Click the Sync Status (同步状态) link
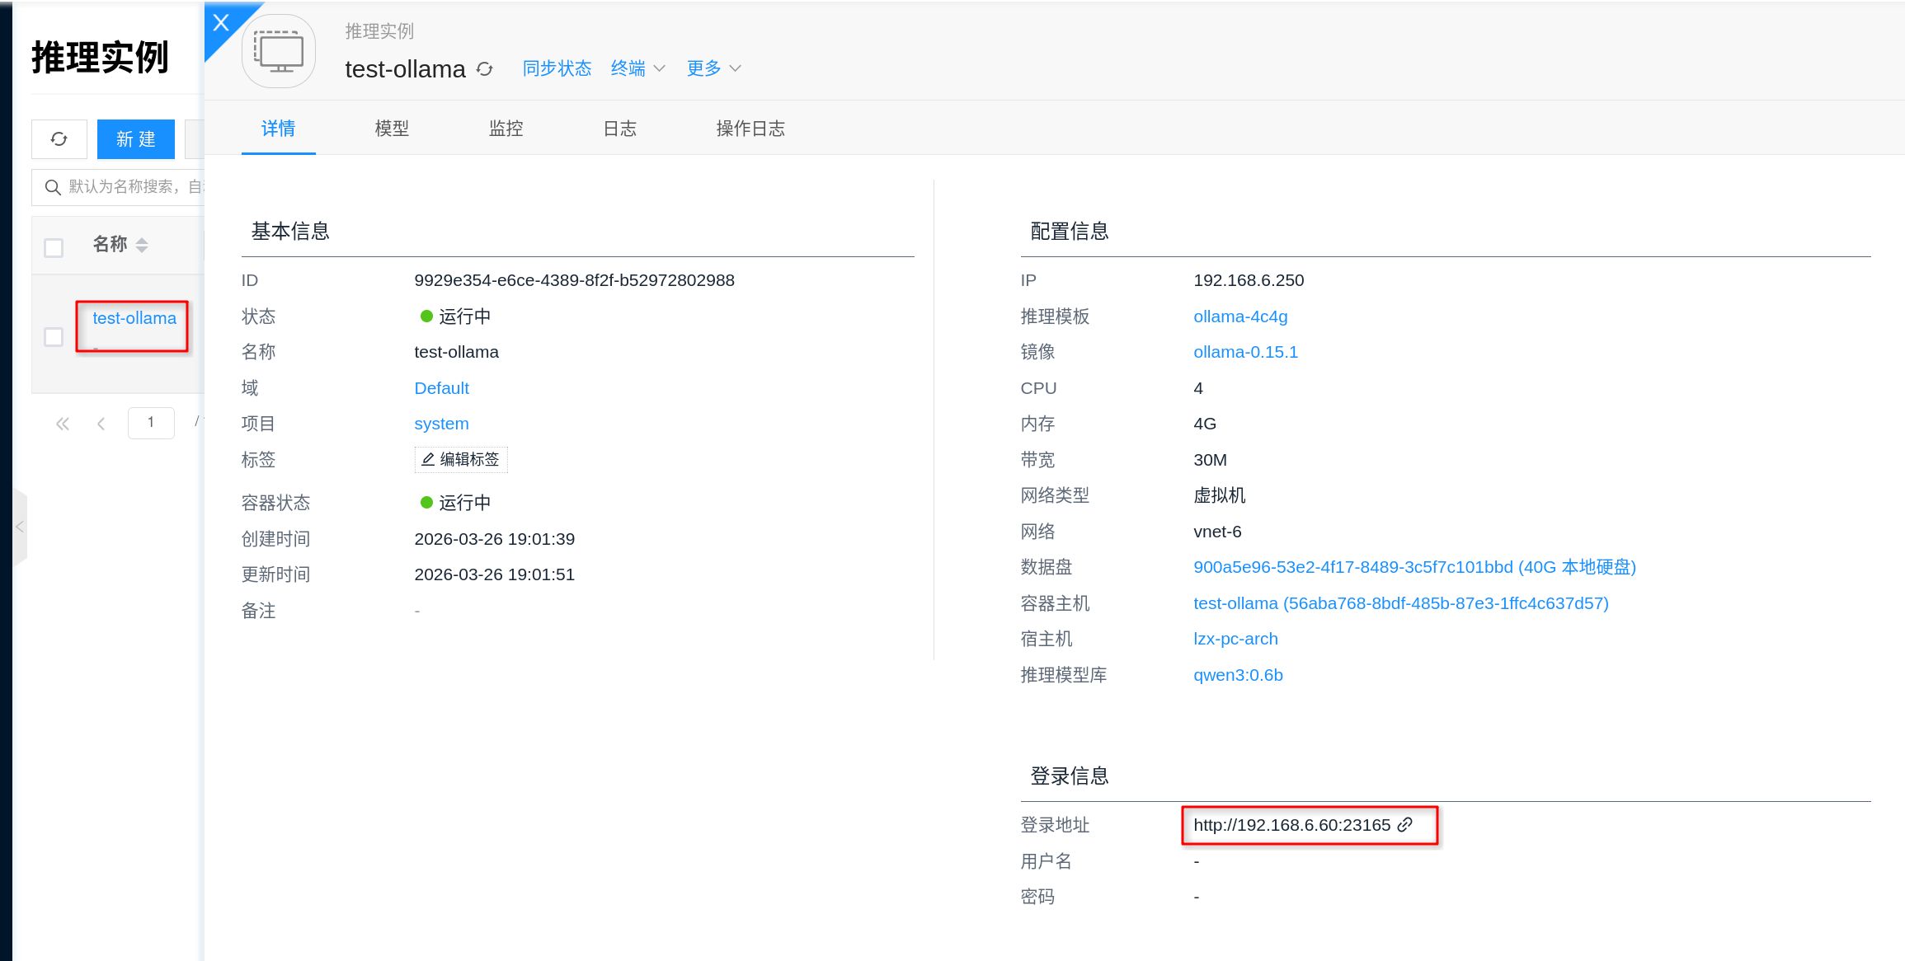Viewport: 1905px width, 961px height. pos(557,68)
